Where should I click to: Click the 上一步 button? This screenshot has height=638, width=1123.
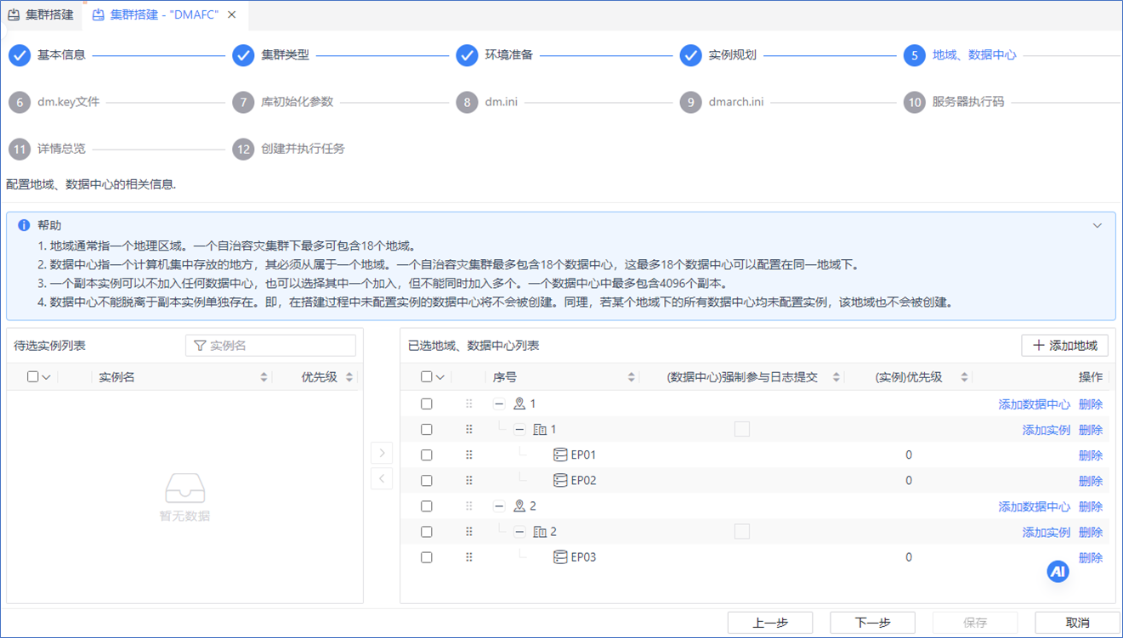(x=770, y=623)
